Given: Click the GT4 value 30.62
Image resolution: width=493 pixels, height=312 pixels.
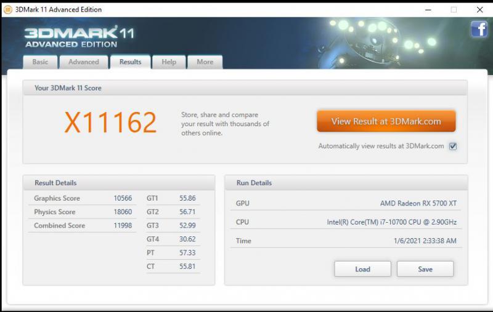Looking at the screenshot, I should 187,239.
